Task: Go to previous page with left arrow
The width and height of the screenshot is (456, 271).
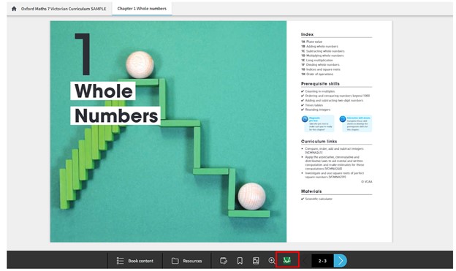Action: point(305,261)
